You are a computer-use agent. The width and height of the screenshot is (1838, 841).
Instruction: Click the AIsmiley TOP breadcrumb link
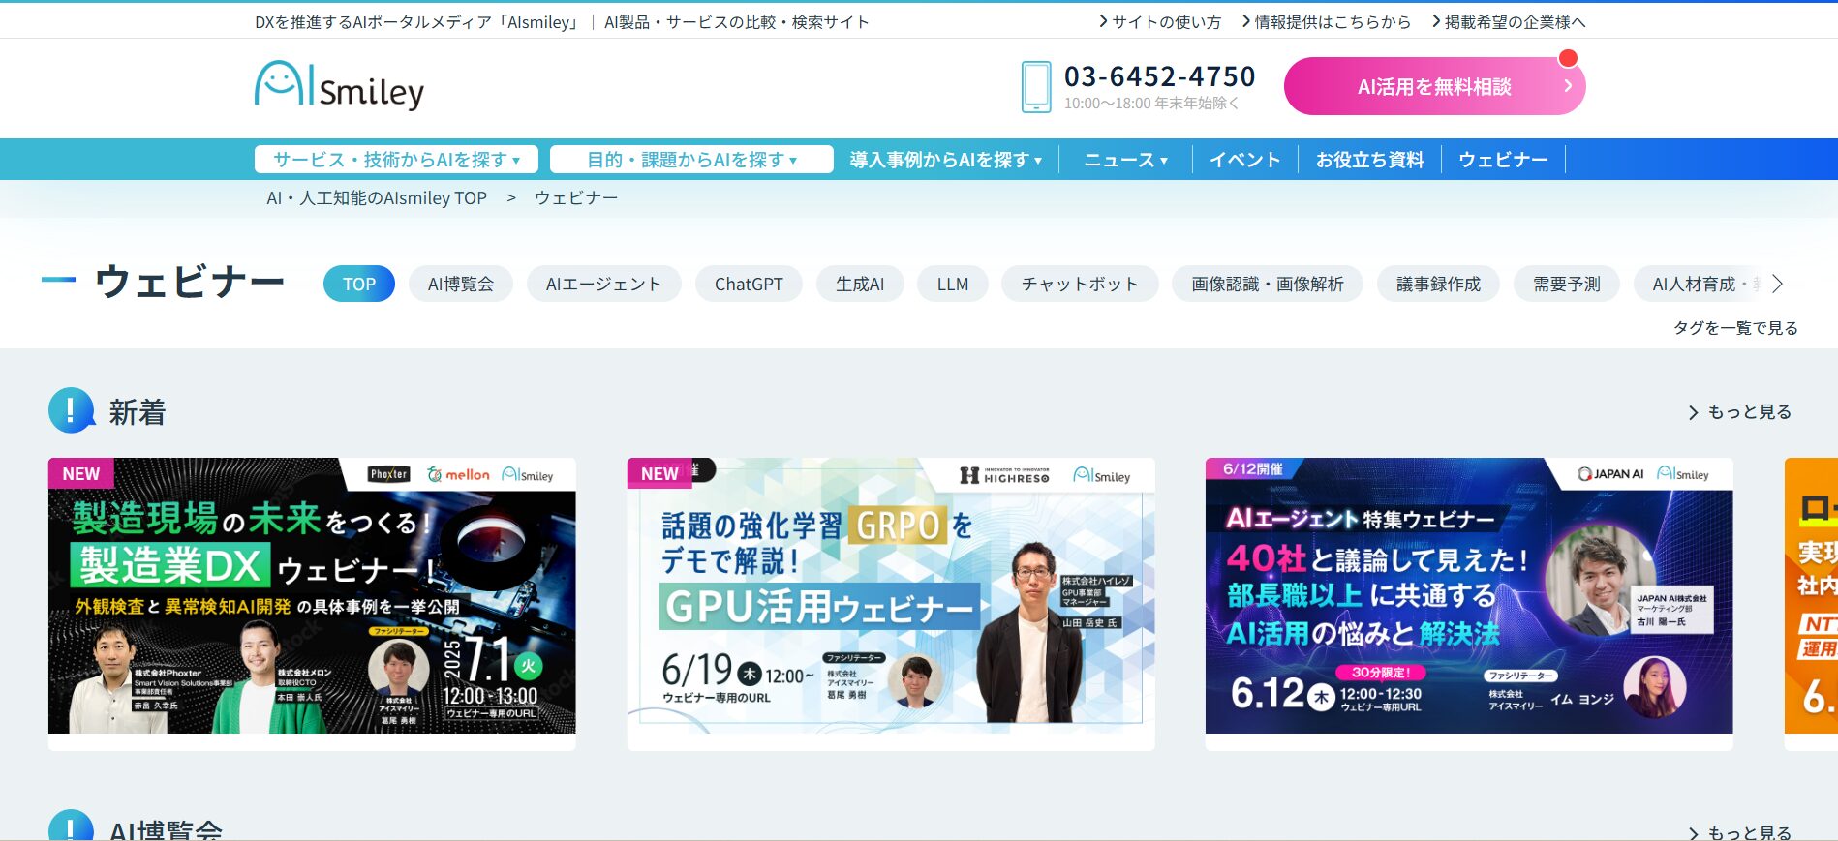coord(377,198)
